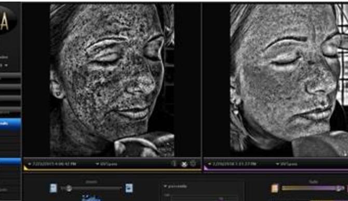
Task: Click the purple corner marker under right image
Action: click(206, 168)
